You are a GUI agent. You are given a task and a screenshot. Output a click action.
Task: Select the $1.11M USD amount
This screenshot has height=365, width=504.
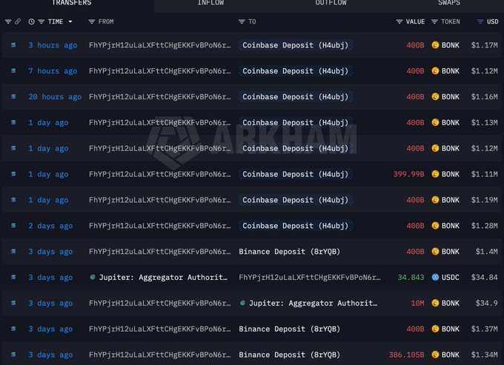click(485, 174)
